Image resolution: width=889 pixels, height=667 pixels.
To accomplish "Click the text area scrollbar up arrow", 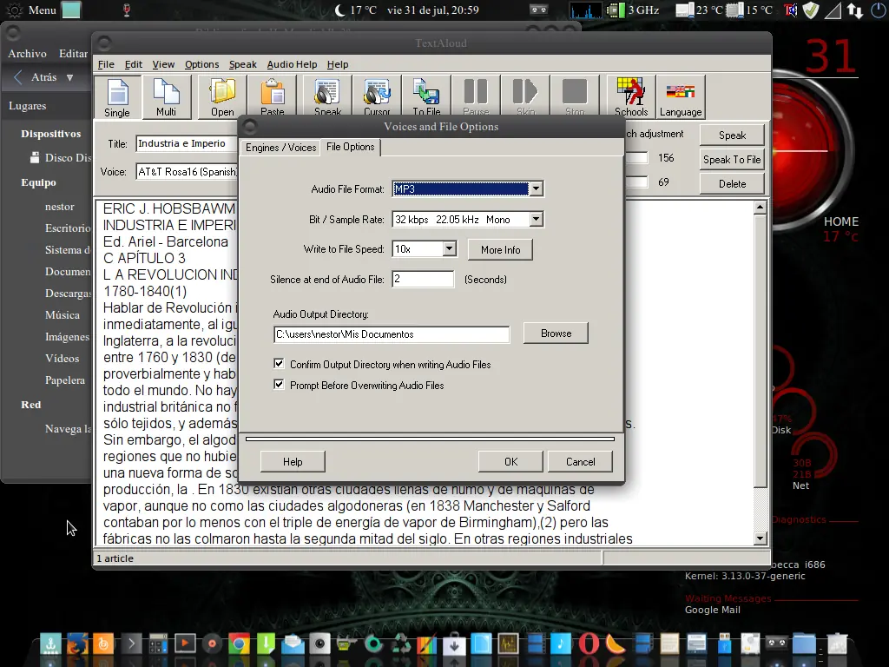I will (761, 208).
